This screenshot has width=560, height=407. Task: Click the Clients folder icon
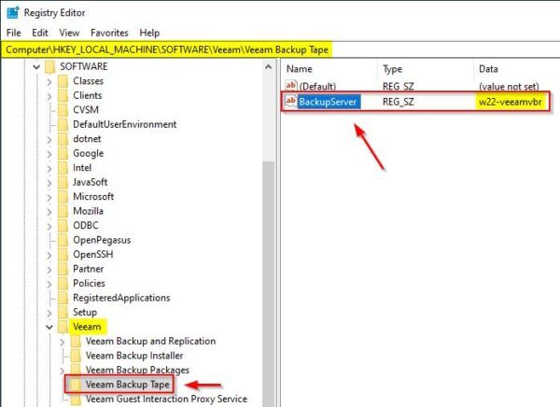click(63, 95)
